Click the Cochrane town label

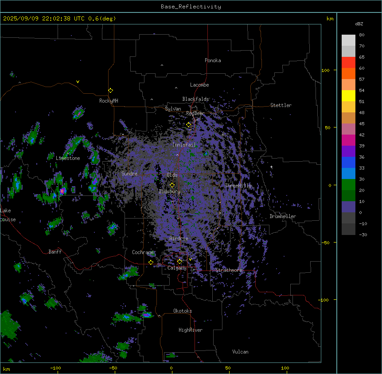coord(143,252)
